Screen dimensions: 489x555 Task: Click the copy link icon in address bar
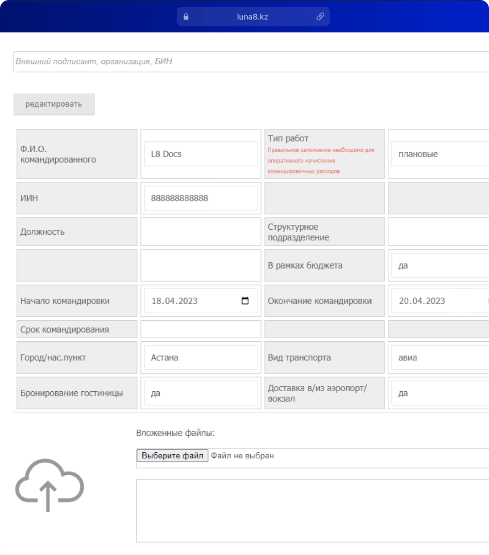320,17
